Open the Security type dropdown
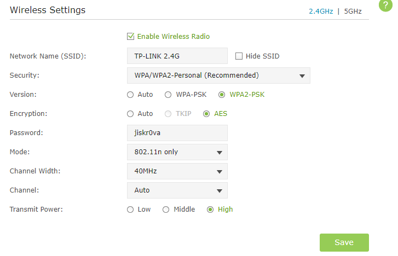This screenshot has height=256, width=398. click(x=218, y=75)
